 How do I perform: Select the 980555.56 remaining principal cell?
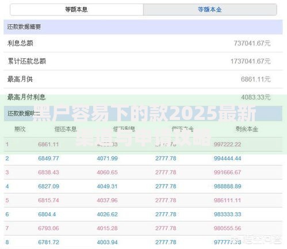pos(227,228)
